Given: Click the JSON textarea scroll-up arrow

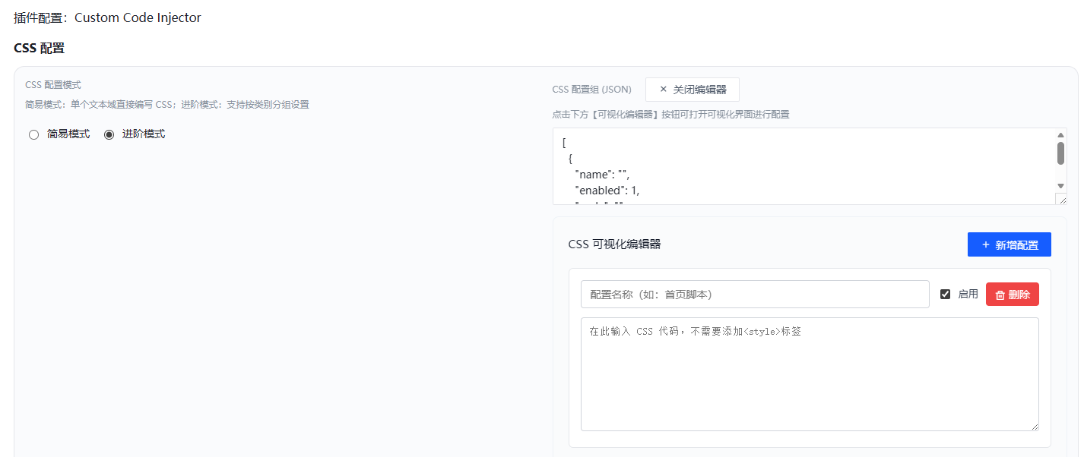Looking at the screenshot, I should (1060, 136).
